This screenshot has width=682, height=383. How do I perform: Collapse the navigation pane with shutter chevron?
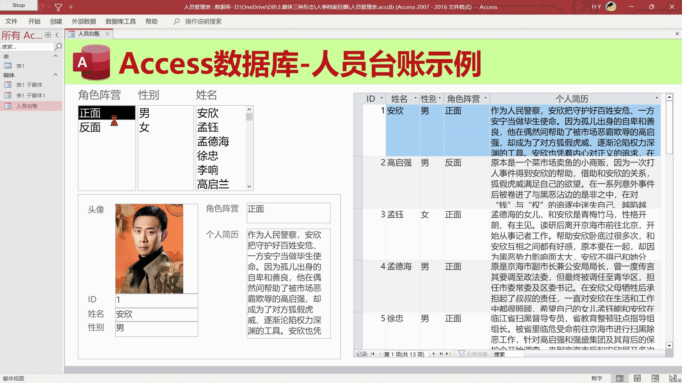tap(57, 35)
